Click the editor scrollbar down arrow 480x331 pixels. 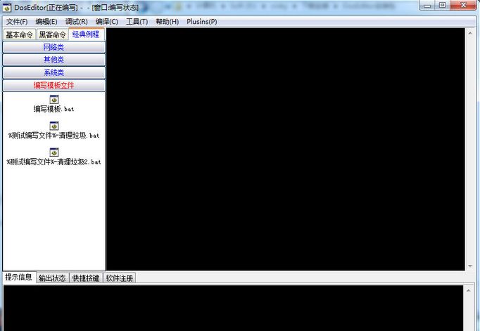470,266
